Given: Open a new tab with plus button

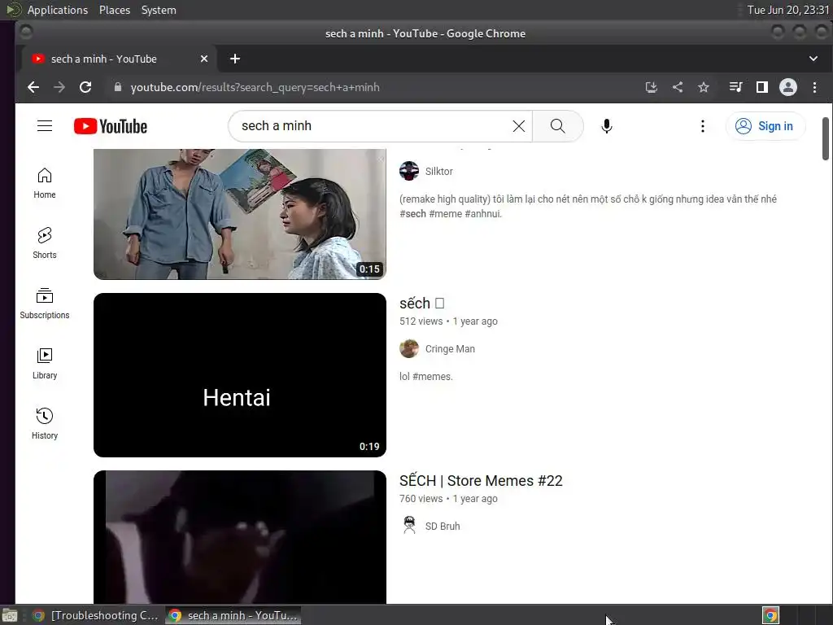Looking at the screenshot, I should 235,59.
